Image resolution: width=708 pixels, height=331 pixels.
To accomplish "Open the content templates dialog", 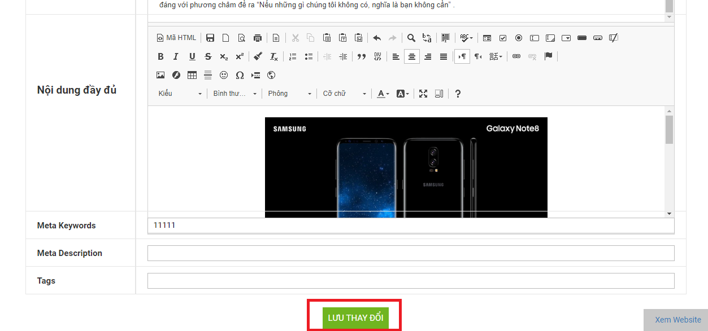I will coord(276,38).
